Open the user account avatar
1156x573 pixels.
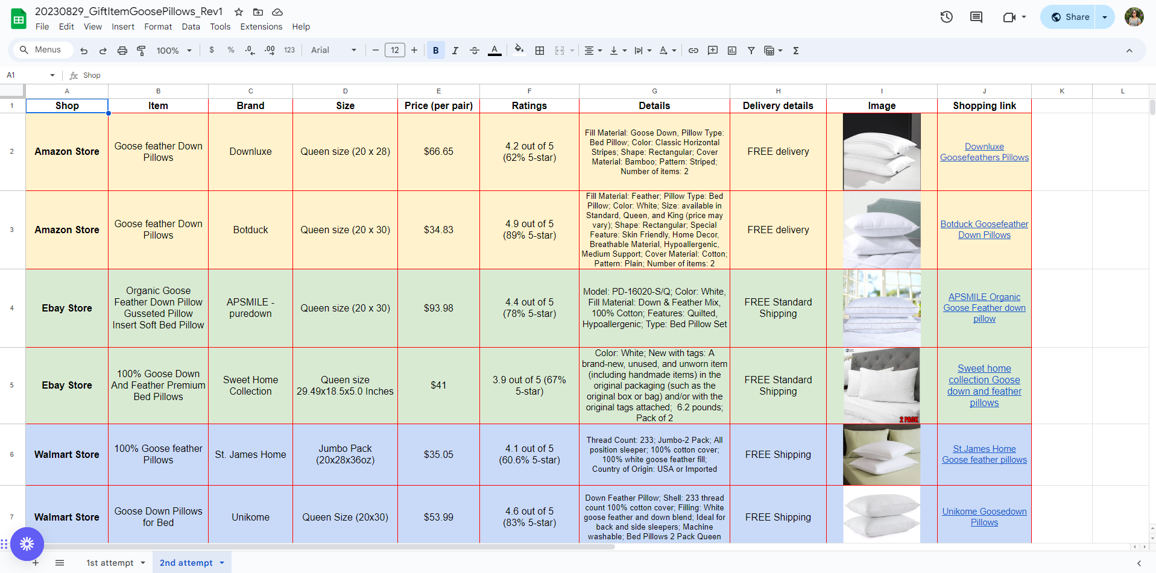pyautogui.click(x=1134, y=17)
